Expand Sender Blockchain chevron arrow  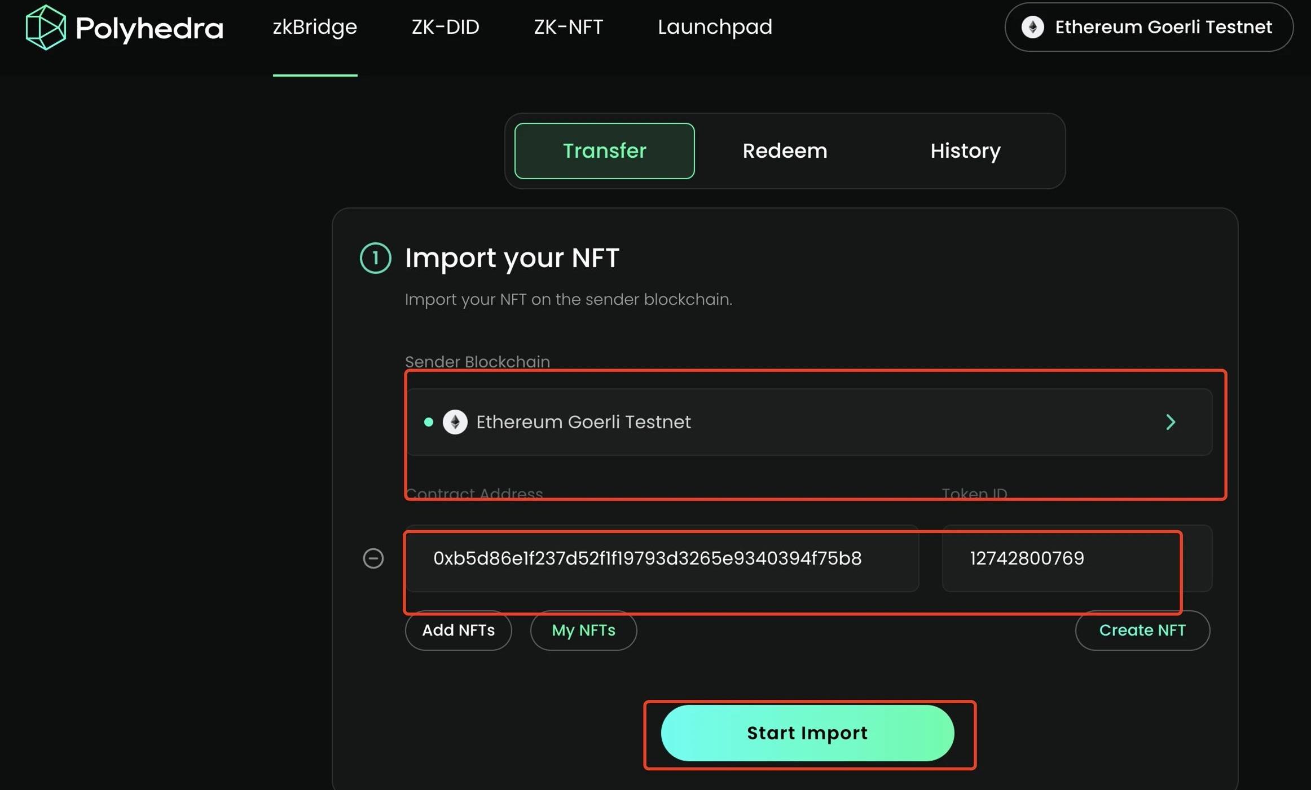tap(1171, 422)
